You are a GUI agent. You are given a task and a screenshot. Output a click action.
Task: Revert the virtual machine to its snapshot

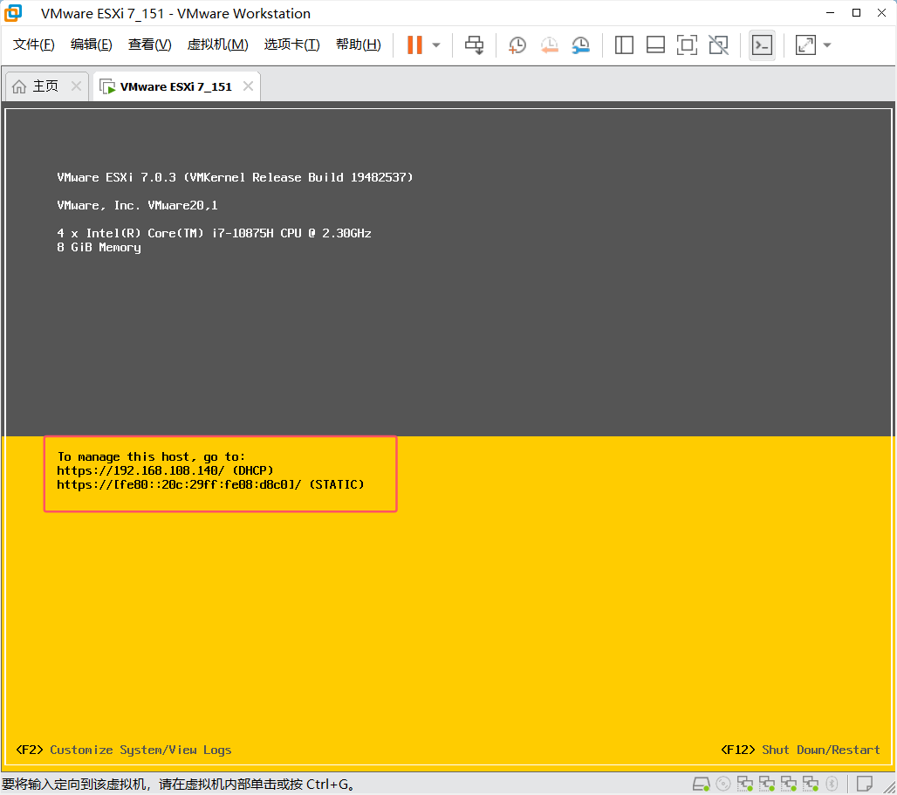pos(549,45)
